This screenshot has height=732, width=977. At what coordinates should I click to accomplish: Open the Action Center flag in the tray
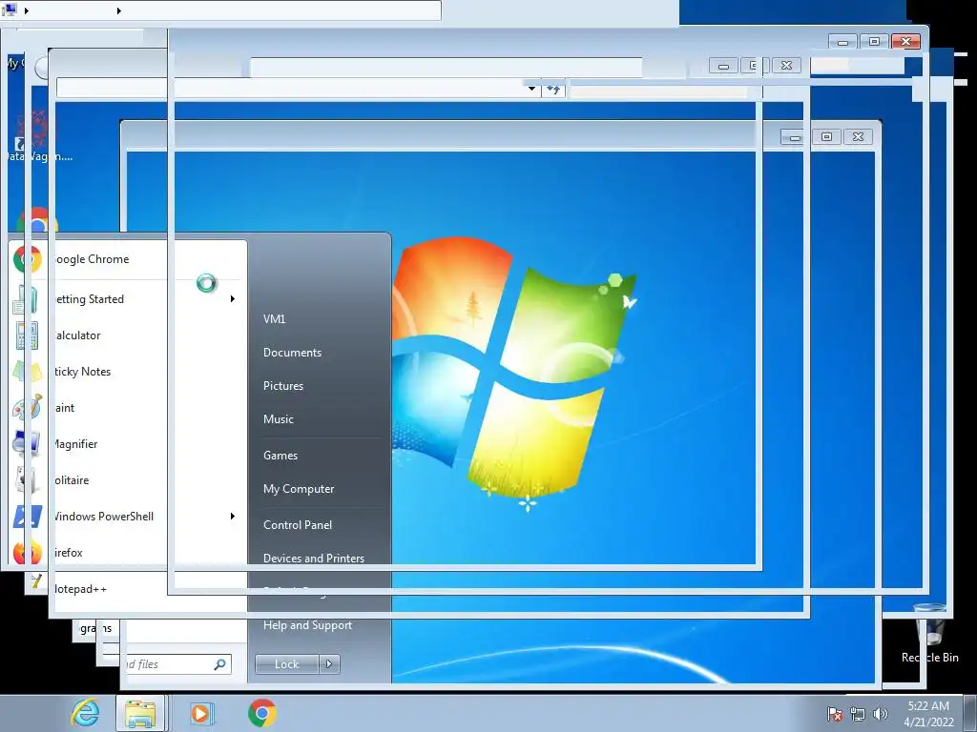click(835, 714)
